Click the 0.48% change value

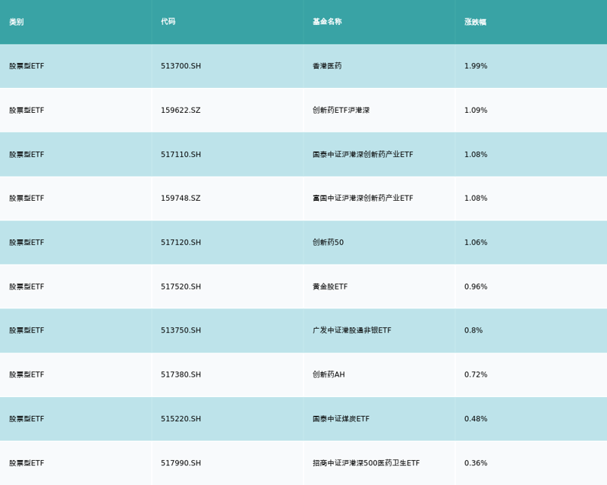pyautogui.click(x=476, y=419)
